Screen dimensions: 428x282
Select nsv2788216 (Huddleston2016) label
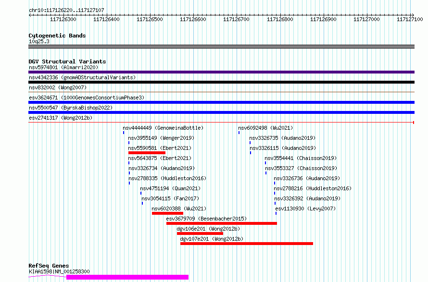(x=313, y=188)
